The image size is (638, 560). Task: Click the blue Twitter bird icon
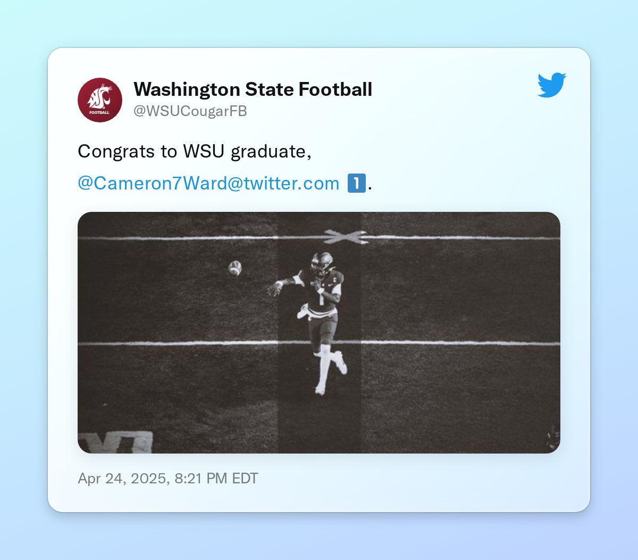click(551, 85)
